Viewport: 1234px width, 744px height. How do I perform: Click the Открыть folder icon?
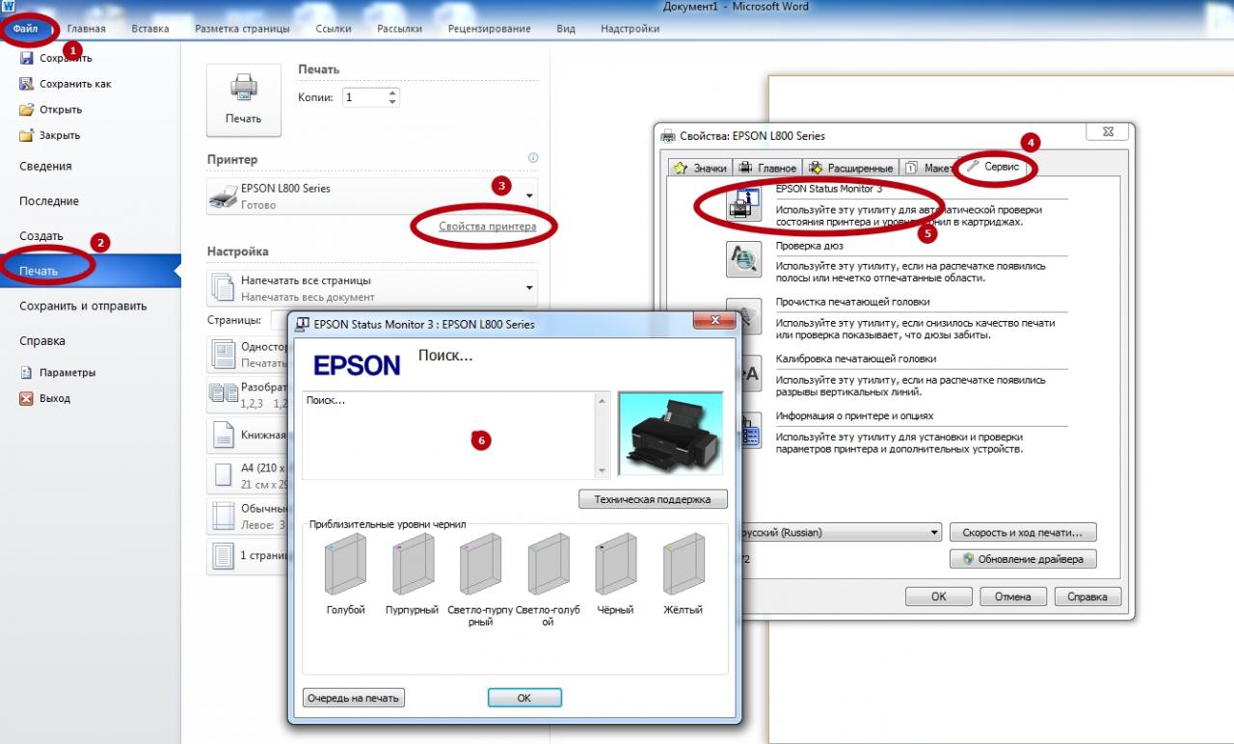(27, 110)
